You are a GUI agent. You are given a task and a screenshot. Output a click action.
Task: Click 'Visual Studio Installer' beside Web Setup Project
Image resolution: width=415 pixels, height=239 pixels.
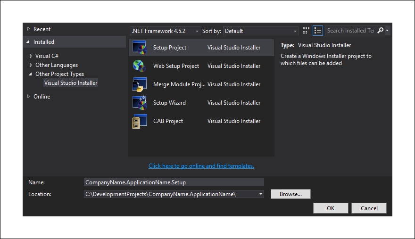point(234,66)
